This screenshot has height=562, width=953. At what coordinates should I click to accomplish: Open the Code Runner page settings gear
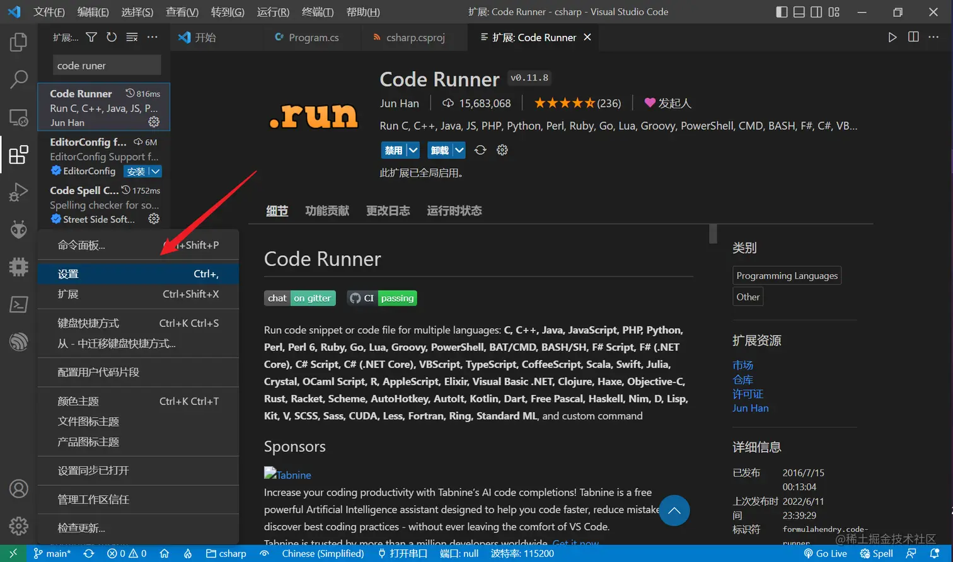pos(502,150)
